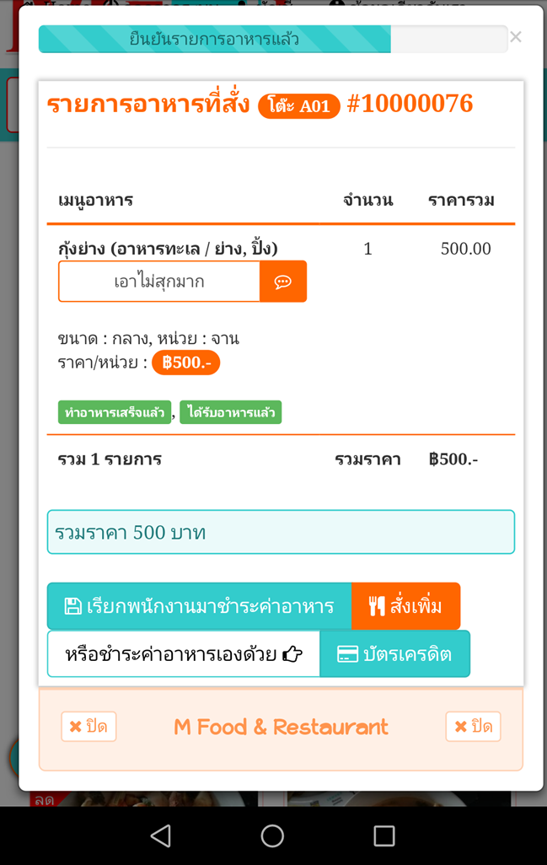Click the speech bubble comment icon button
Screen dimensions: 547x865
click(283, 282)
